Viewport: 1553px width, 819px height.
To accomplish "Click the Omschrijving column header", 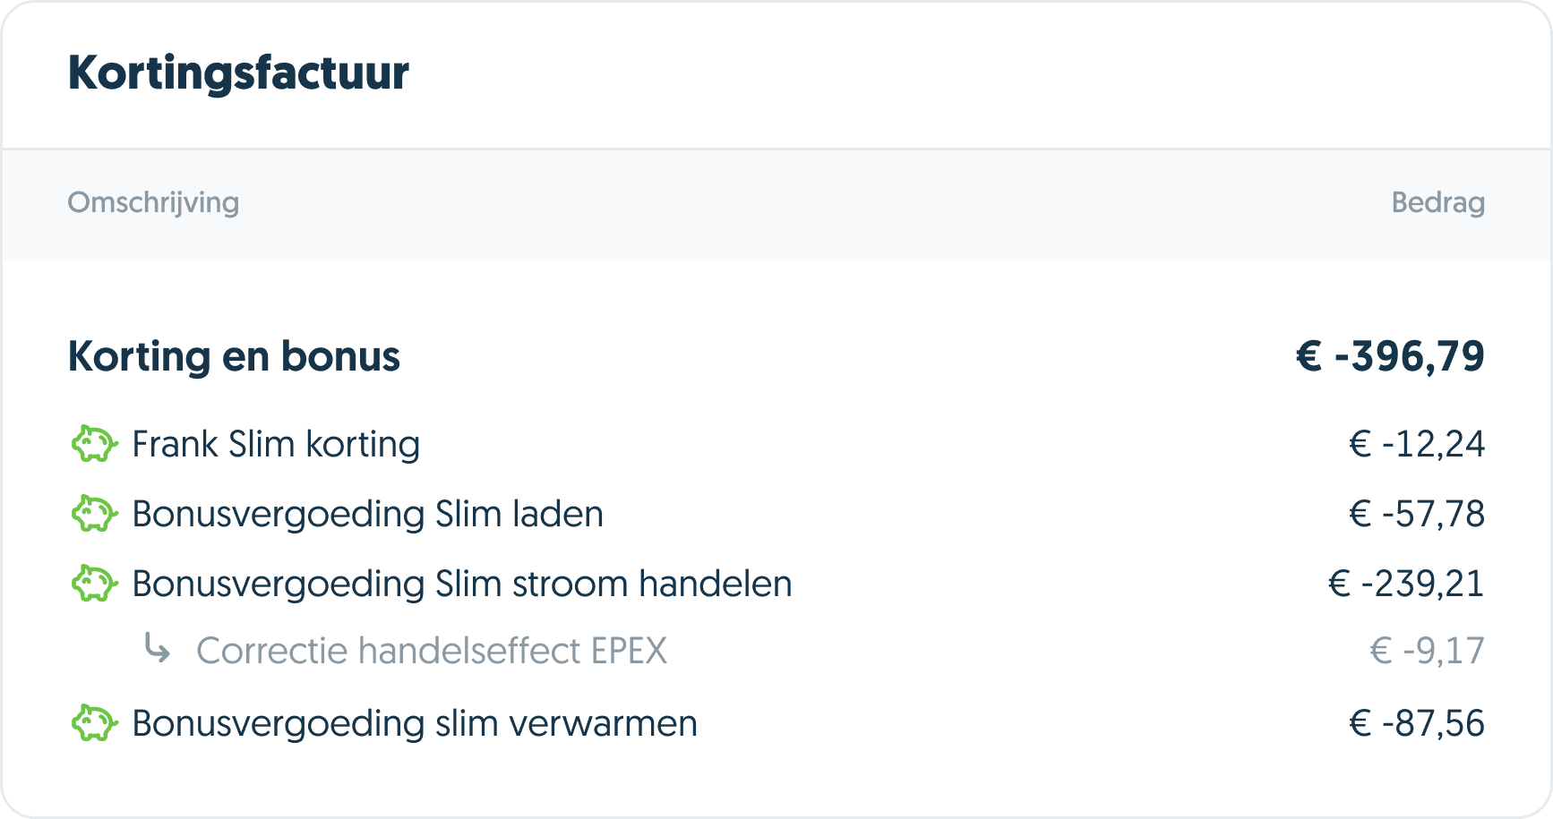I will (153, 202).
